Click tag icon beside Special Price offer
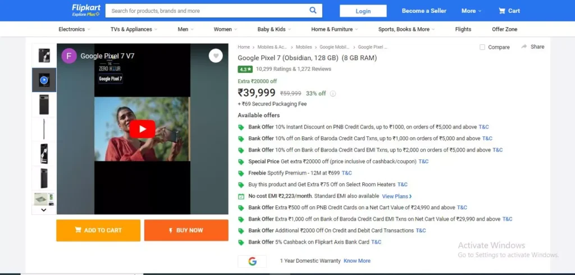Screen dimensions: 575x275 (241, 162)
